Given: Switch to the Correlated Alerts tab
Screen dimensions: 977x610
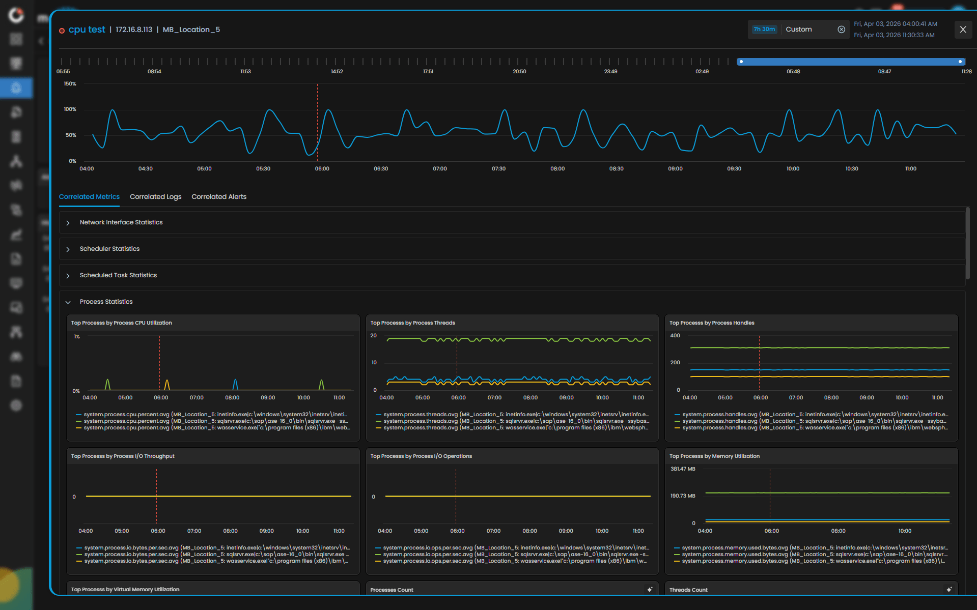Looking at the screenshot, I should [219, 196].
